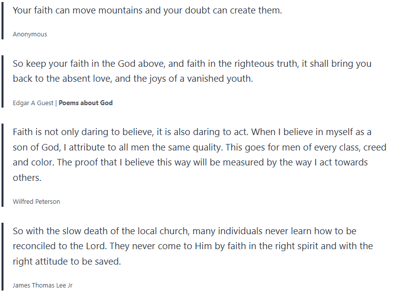This screenshot has width=403, height=292.
Task: Click the line mentioning "absent love"
Action: coord(133,79)
